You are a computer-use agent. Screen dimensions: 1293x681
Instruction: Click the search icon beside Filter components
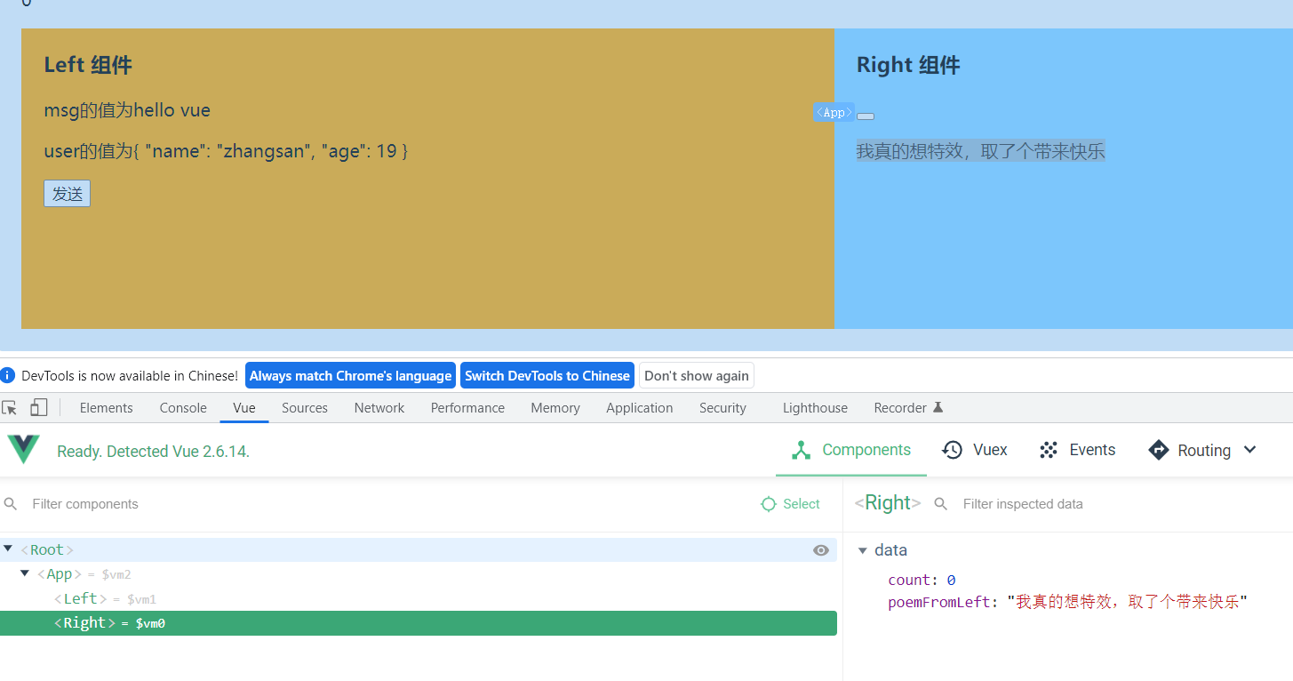pyautogui.click(x=12, y=504)
